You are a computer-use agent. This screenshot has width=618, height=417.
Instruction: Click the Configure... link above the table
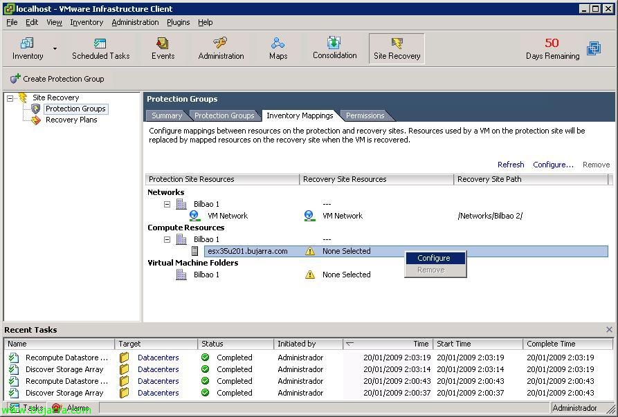tap(553, 165)
